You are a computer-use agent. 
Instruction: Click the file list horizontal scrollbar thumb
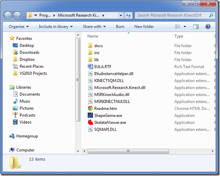(128, 151)
